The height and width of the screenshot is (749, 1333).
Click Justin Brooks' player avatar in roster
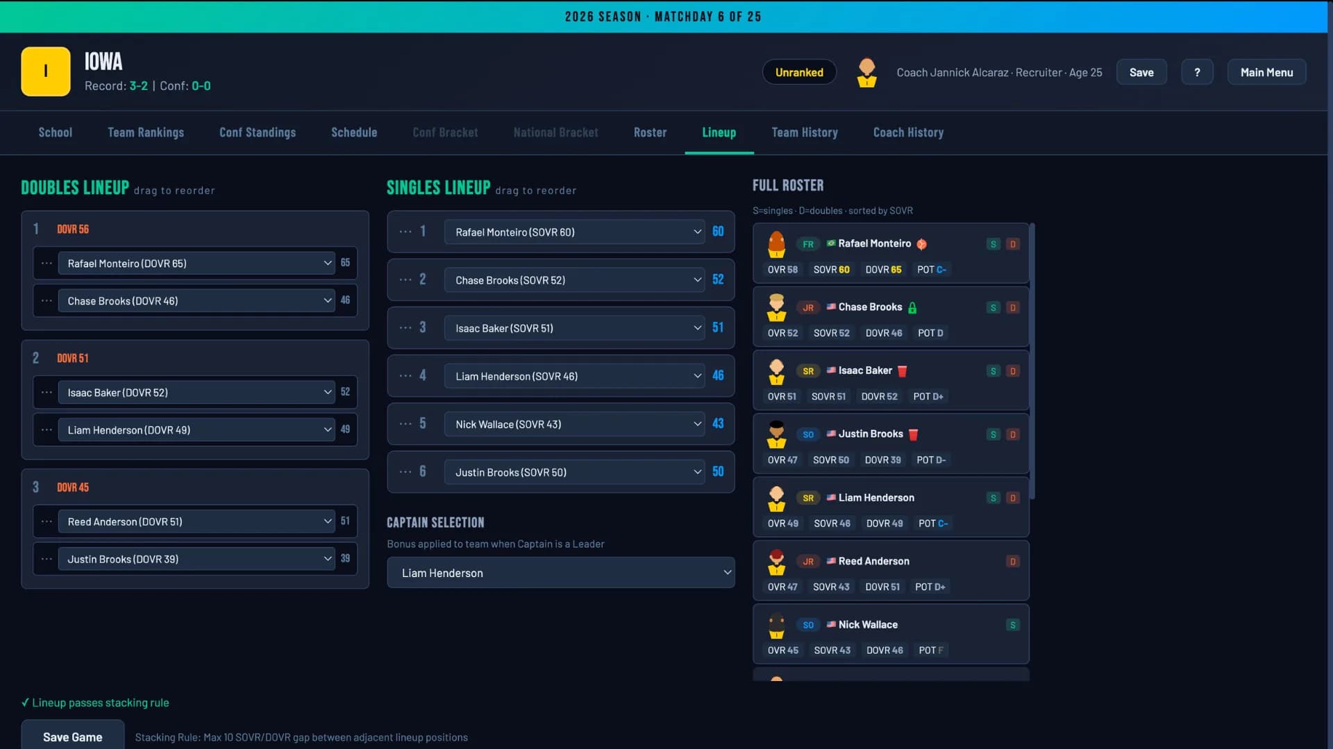coord(776,435)
